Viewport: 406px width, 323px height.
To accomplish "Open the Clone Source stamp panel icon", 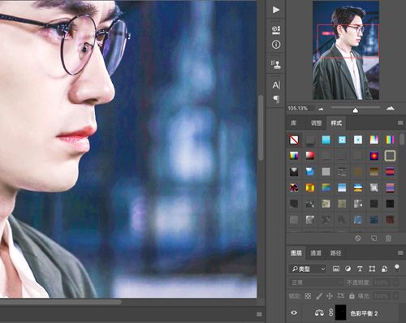I will coord(276,64).
